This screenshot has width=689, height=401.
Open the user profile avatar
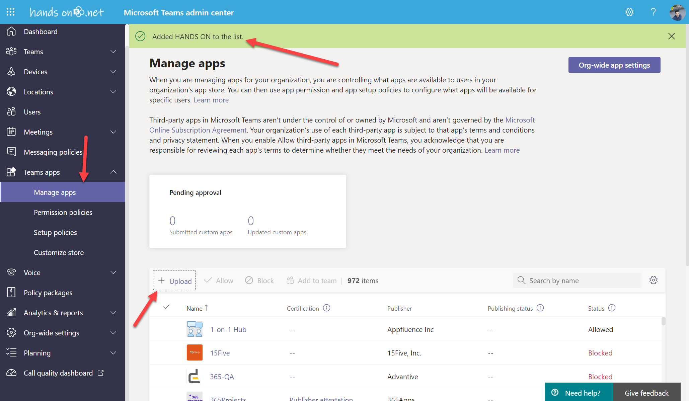(x=677, y=13)
